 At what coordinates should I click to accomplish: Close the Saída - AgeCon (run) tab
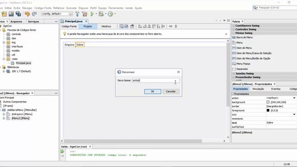tap(90, 147)
